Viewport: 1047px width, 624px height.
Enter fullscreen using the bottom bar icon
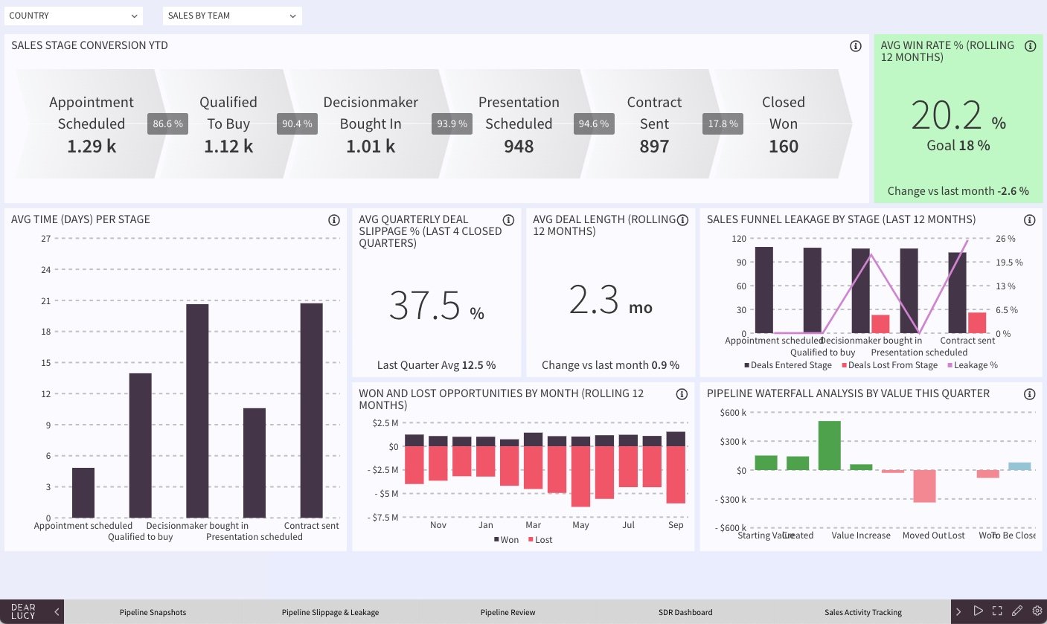998,611
